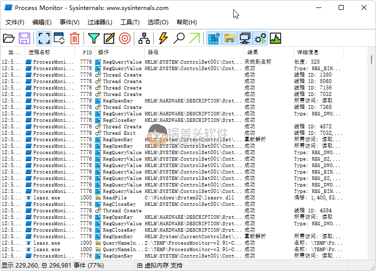Toggle showing profiling events graph icon
Image resolution: width=376 pixels, height=271 pixels.
(276, 38)
